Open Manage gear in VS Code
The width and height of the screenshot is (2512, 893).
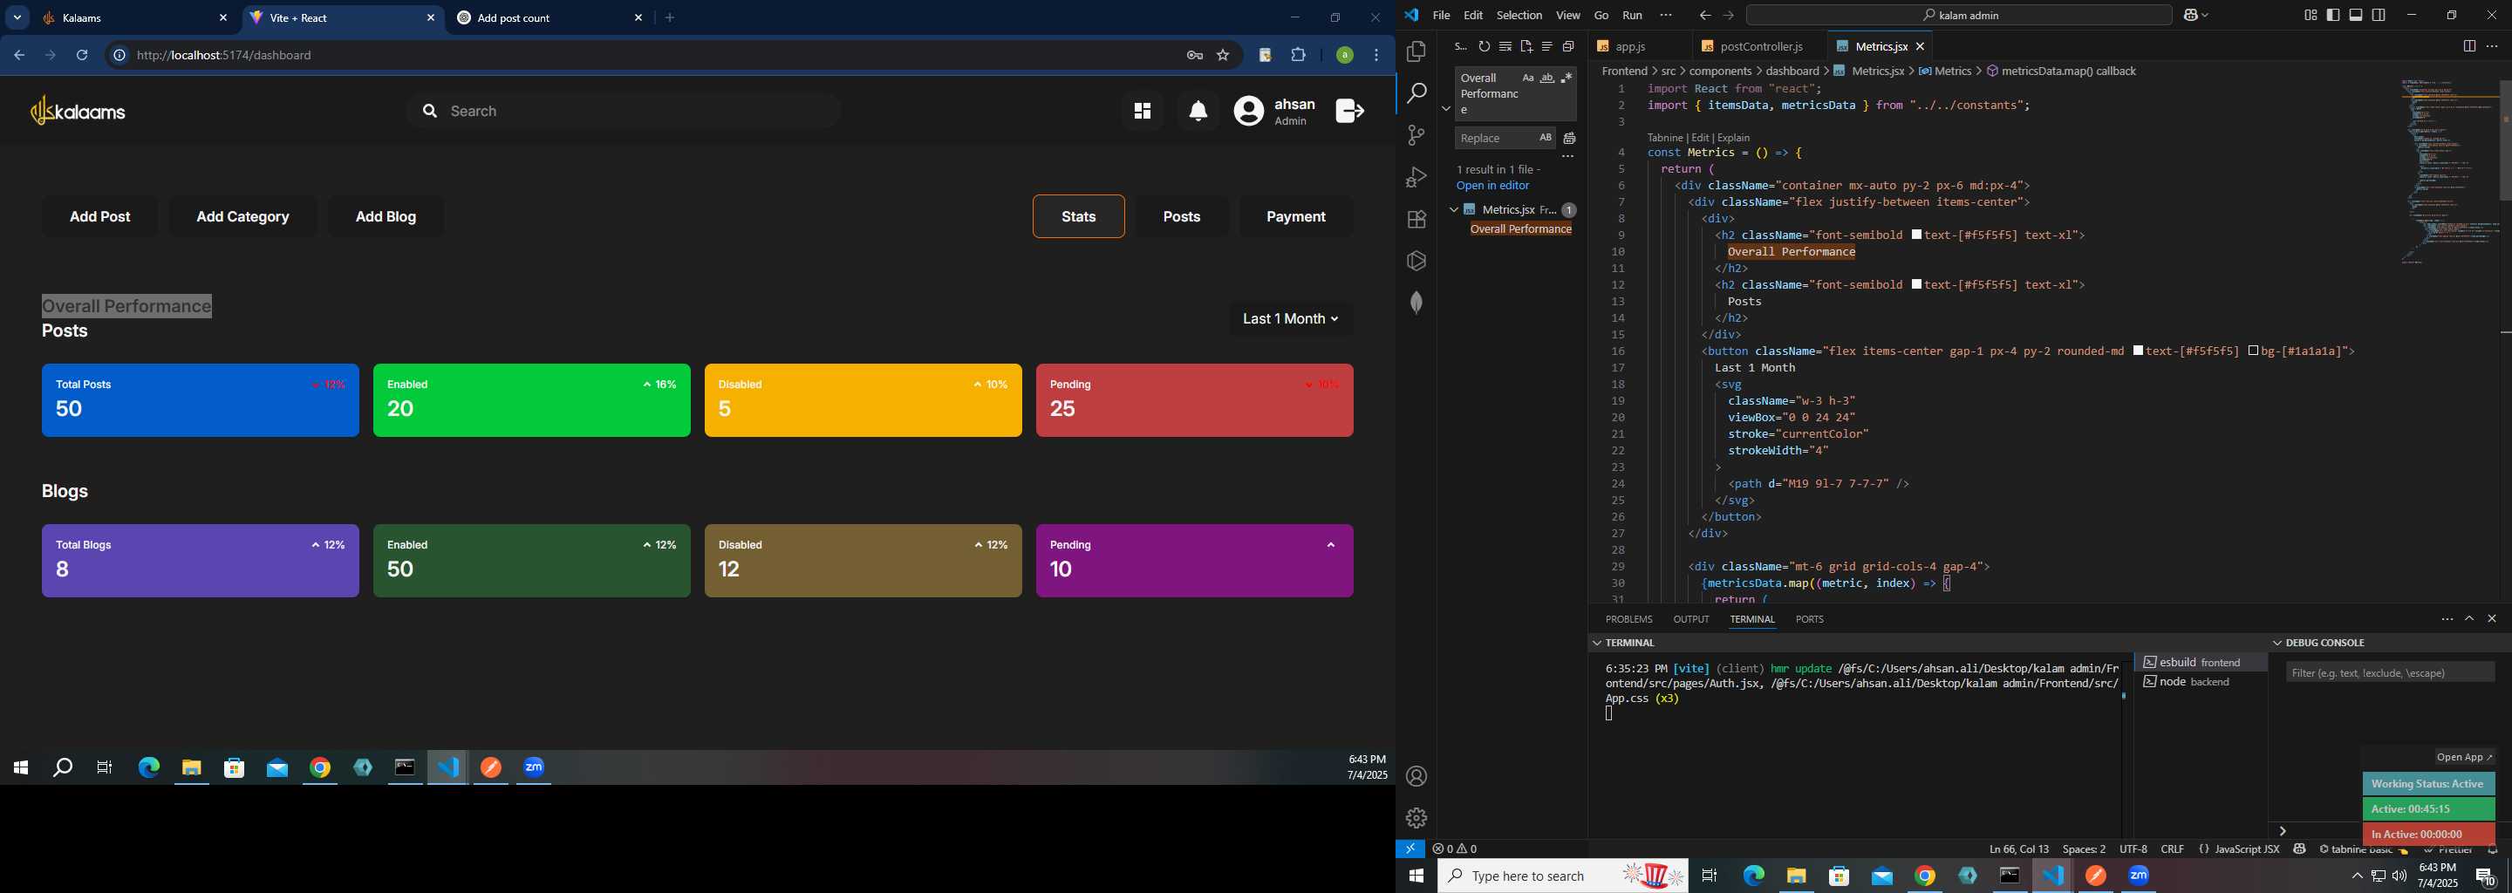coord(1416,819)
